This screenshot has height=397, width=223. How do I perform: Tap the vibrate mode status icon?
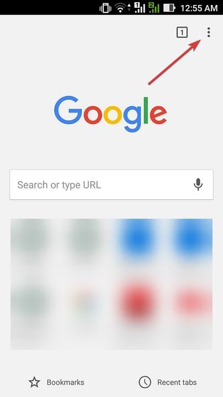click(105, 8)
